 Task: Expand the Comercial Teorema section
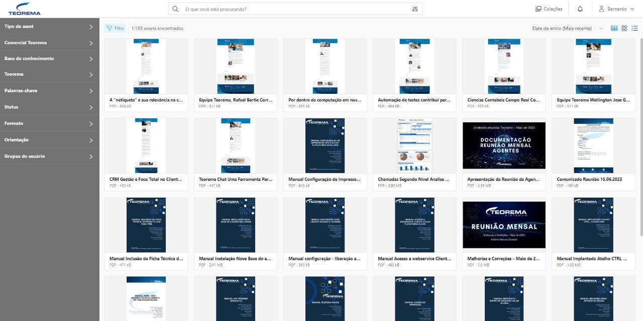click(50, 43)
